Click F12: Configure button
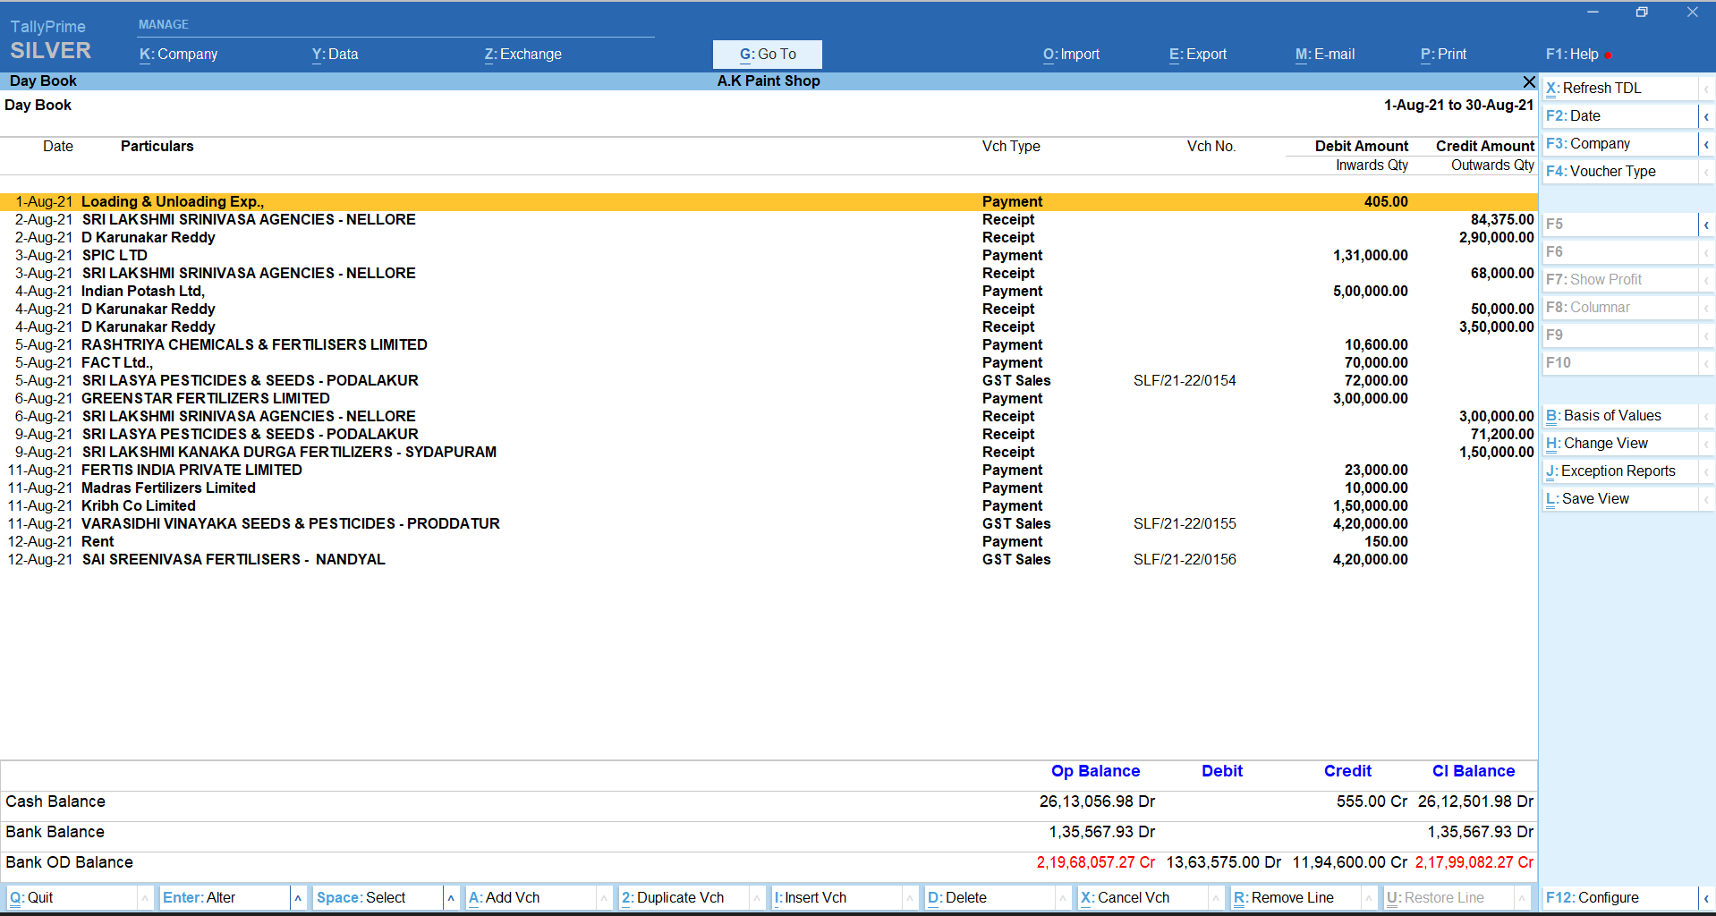 1620,898
